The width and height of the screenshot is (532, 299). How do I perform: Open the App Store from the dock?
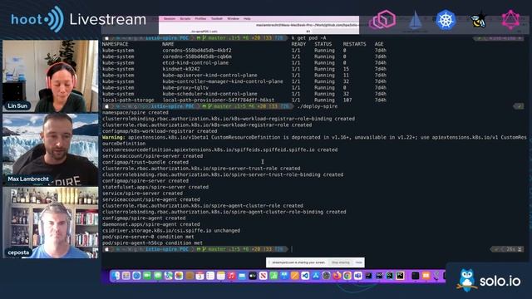(x=316, y=276)
